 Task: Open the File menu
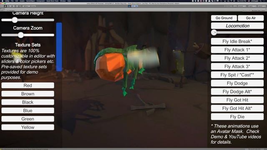(12, 1)
